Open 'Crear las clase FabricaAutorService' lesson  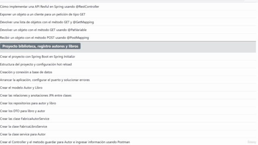pyautogui.click(x=25, y=119)
